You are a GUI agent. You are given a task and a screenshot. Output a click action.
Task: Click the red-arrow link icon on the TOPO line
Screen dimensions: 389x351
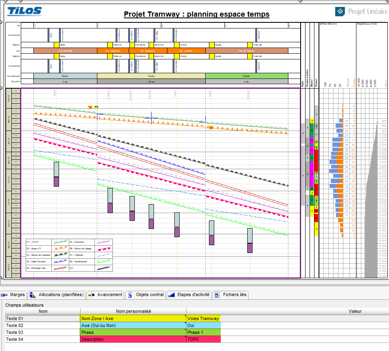(90, 107)
